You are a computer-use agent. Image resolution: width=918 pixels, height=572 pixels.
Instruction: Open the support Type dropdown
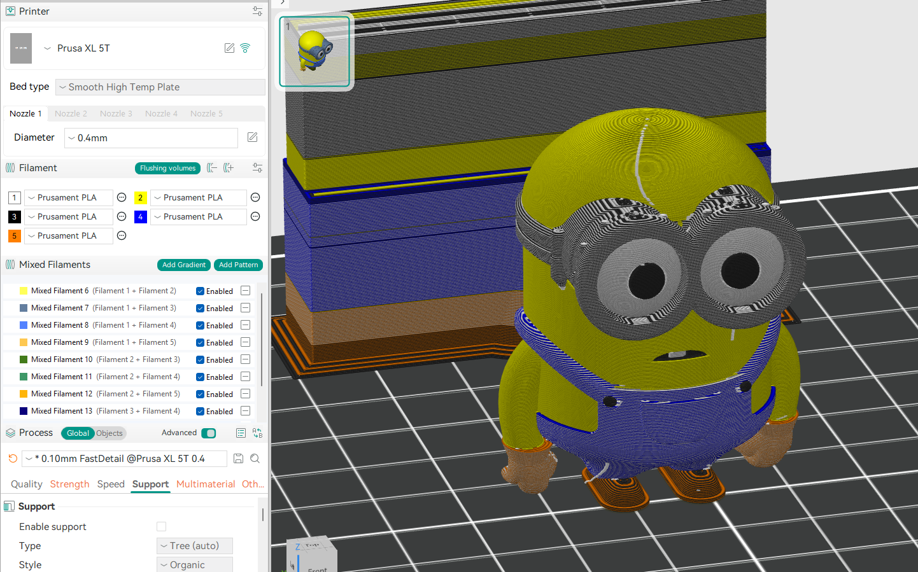tap(195, 546)
